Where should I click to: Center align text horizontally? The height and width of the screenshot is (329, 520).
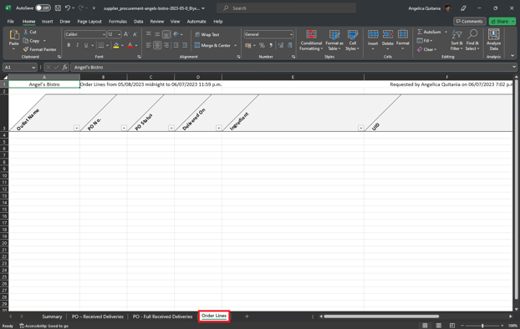click(x=157, y=45)
